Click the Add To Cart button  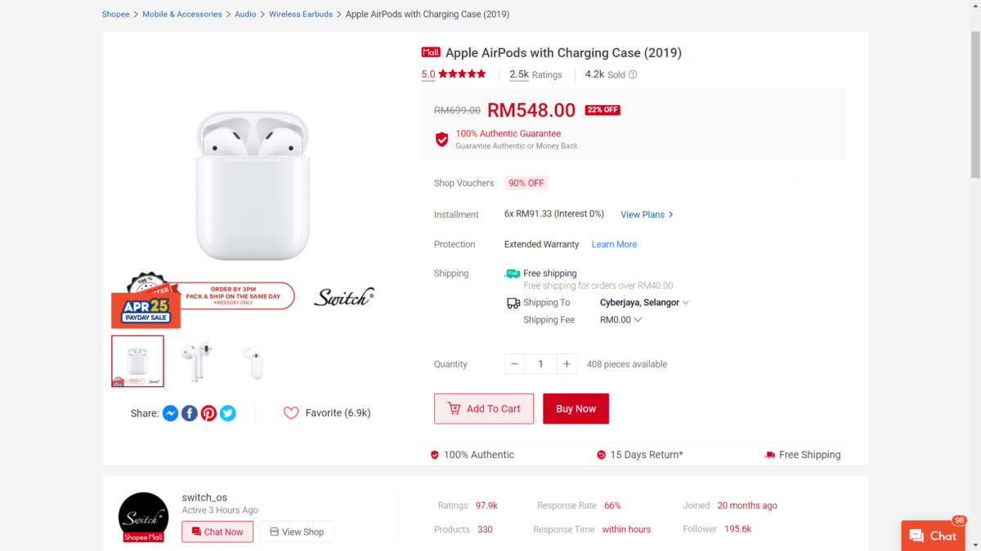tap(484, 409)
